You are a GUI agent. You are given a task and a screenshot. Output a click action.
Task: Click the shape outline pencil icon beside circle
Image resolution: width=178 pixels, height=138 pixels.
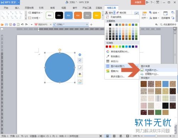(80, 67)
